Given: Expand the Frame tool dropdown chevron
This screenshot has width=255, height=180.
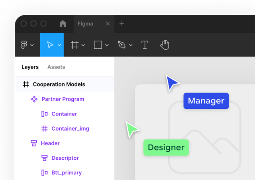Looking at the screenshot, I should point(83,45).
